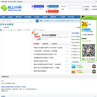Click the Weibo login icon
This screenshot has height=97, width=97.
pyautogui.click(x=47, y=11)
